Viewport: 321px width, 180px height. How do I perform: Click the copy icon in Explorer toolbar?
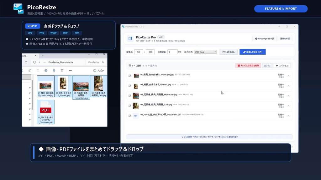click(x=30, y=70)
